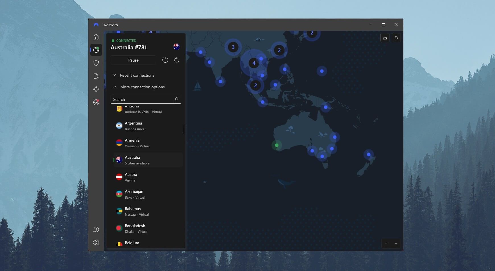
Task: Click the search magnifier icon
Action: tap(176, 99)
